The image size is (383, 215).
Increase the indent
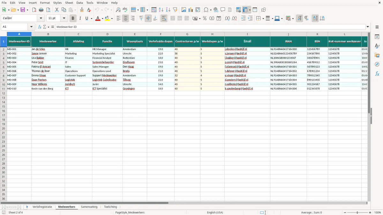pyautogui.click(x=243, y=18)
